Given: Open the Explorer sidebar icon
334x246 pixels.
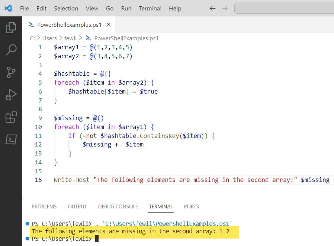Looking at the screenshot, I should coord(11,27).
